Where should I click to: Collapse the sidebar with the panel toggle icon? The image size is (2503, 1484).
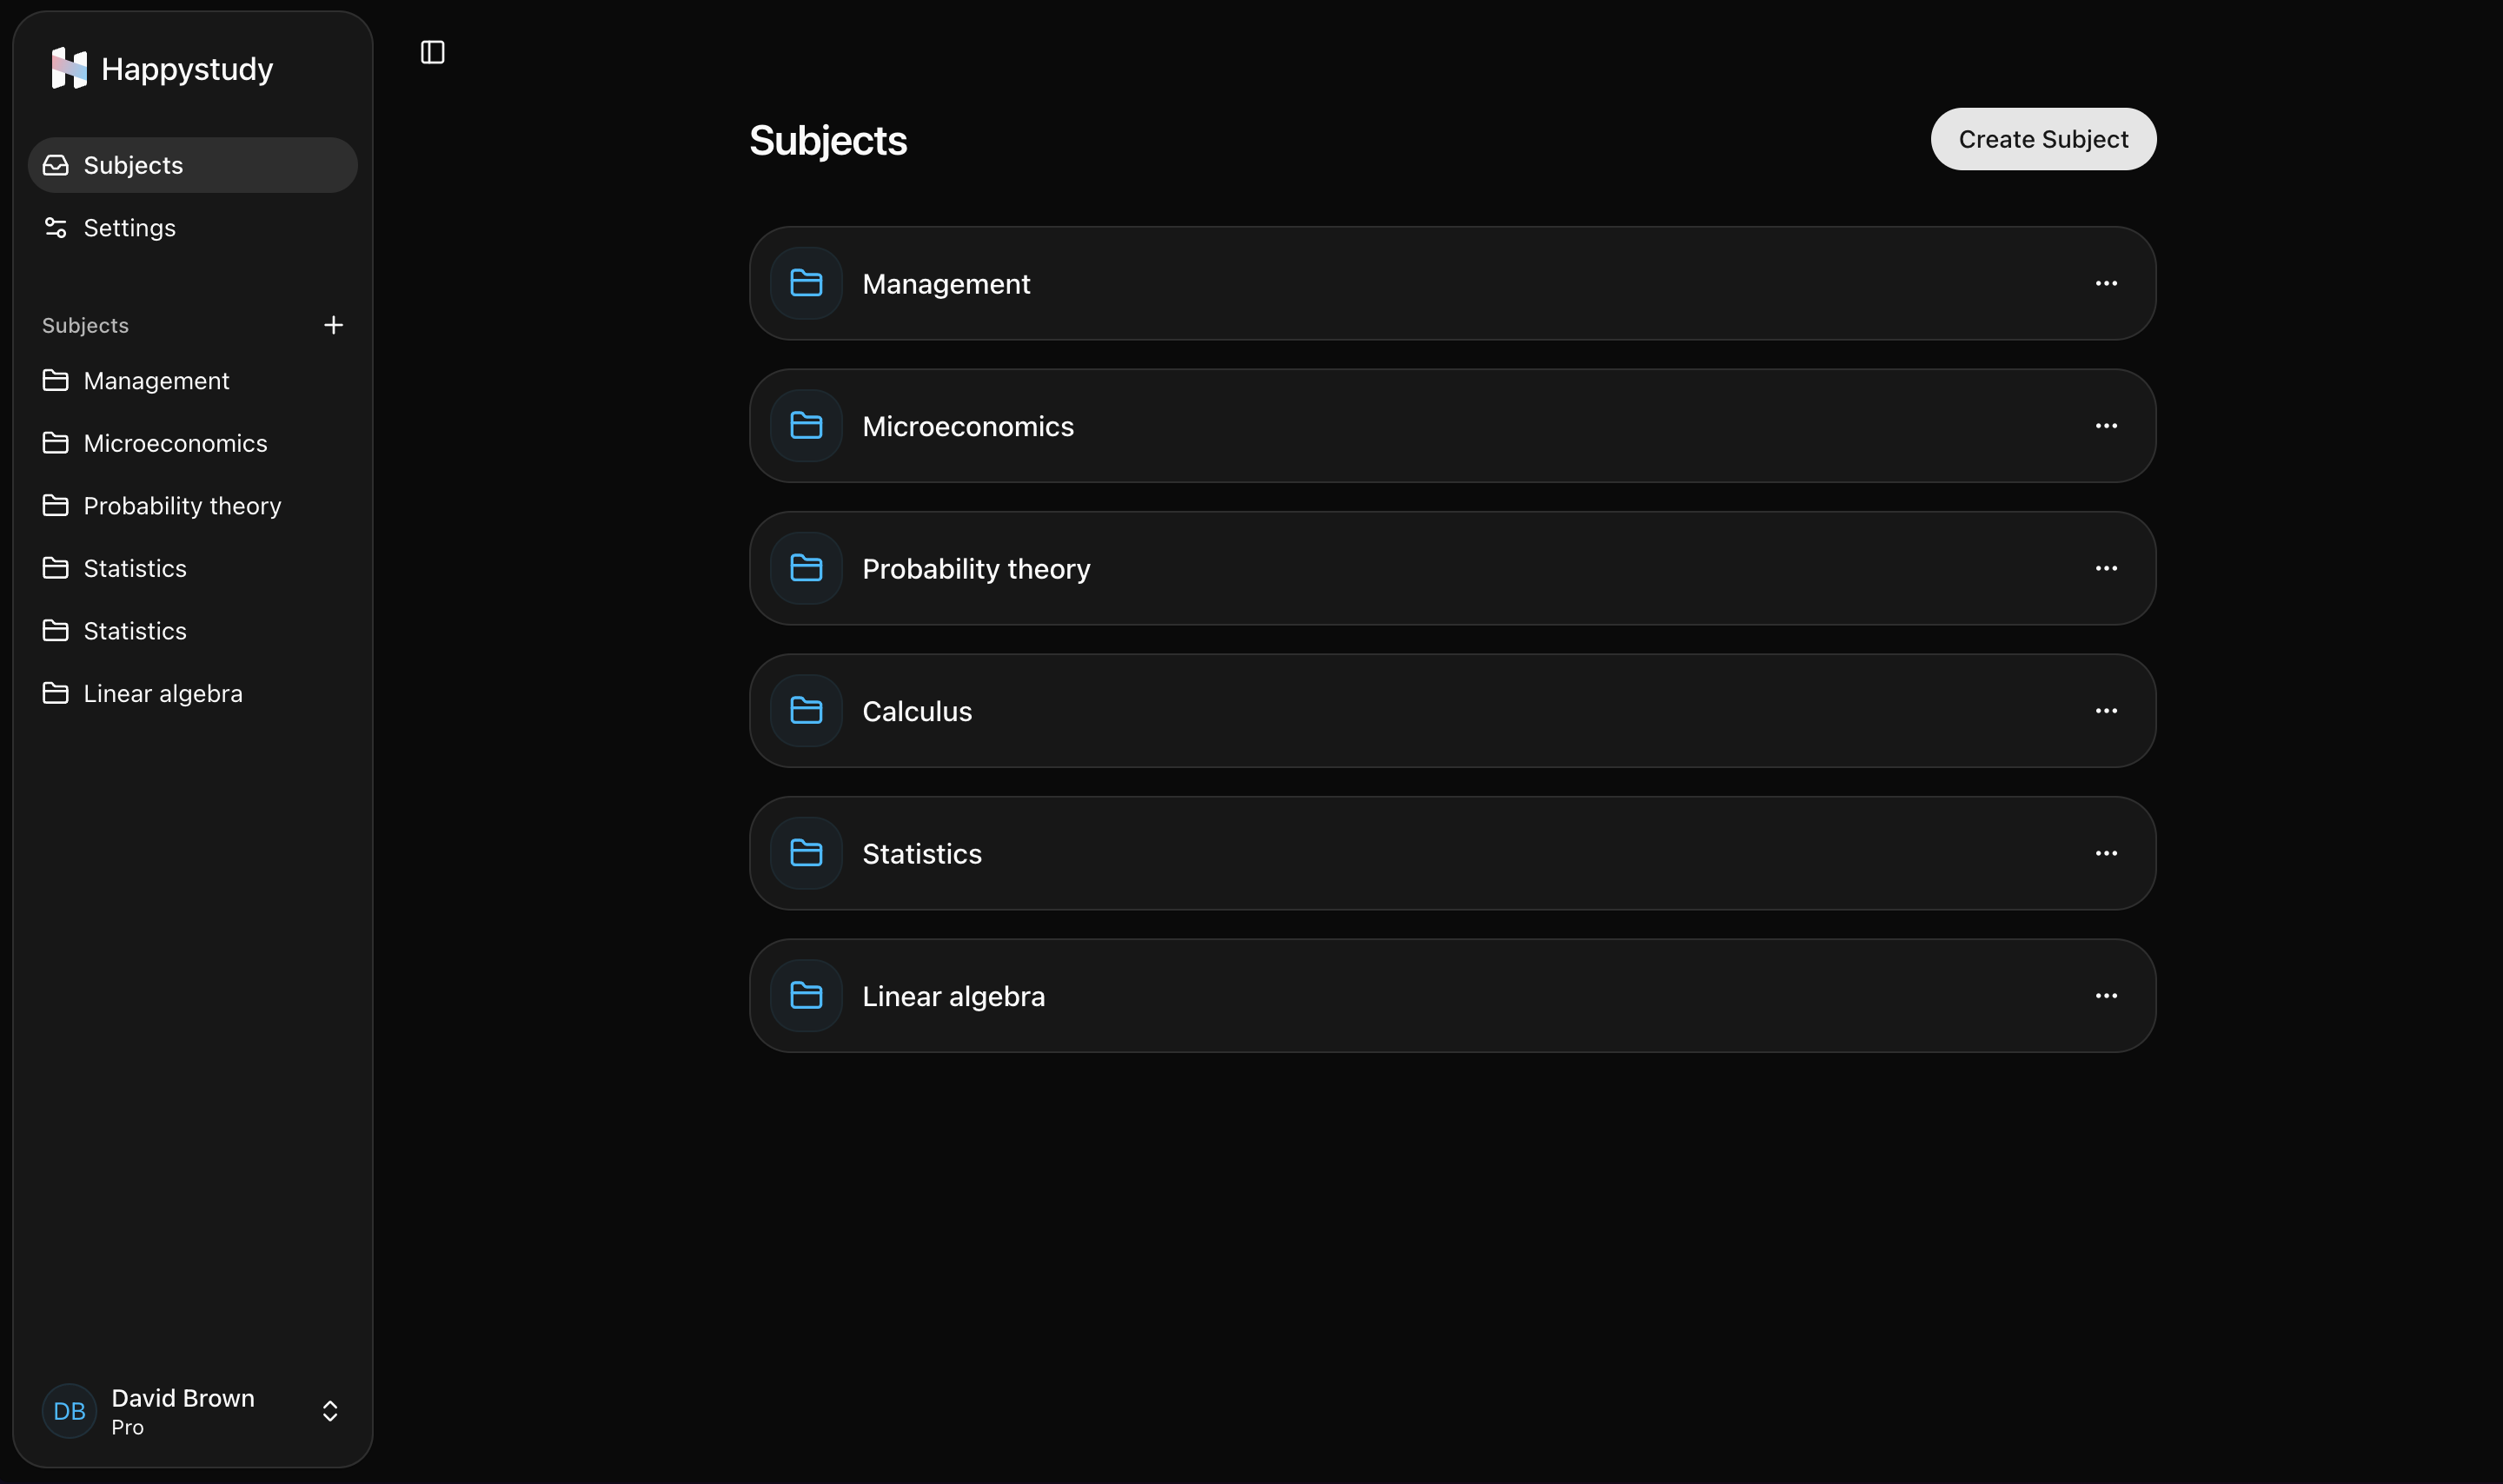432,52
